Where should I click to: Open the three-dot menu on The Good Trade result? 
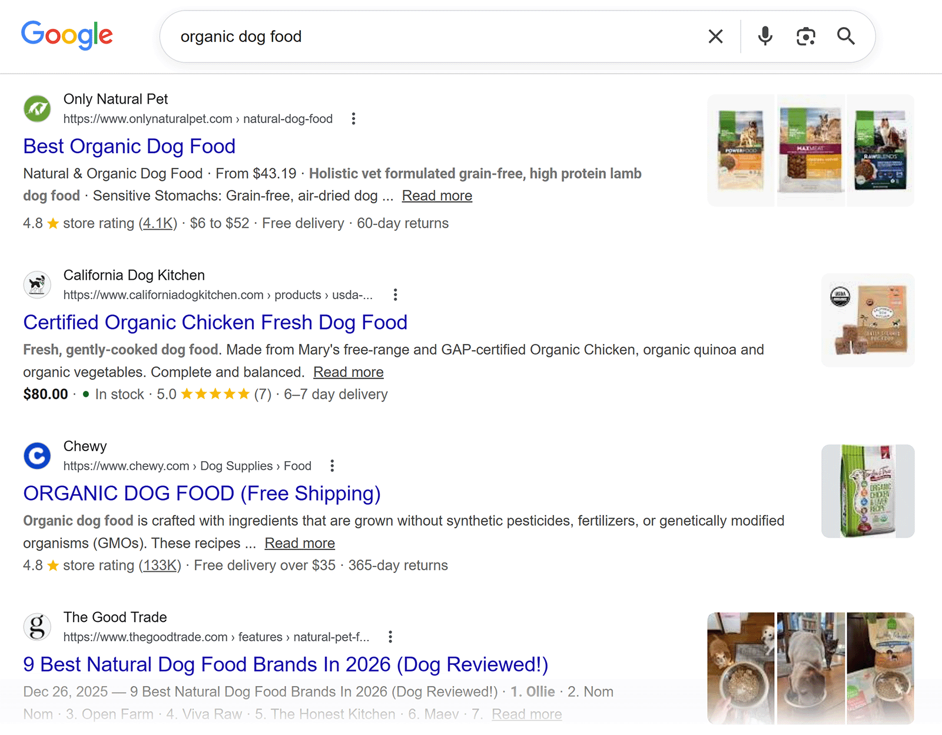[390, 637]
